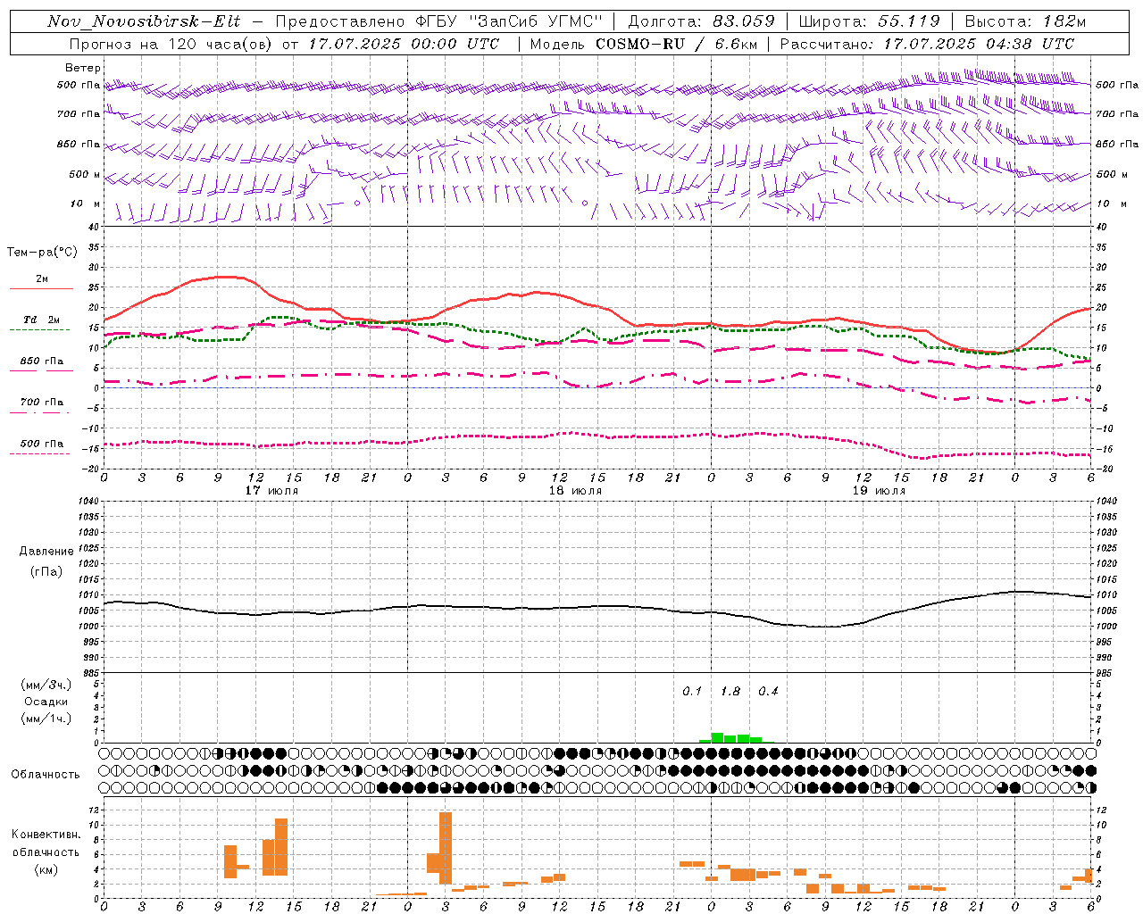This screenshot has height=914, width=1143.
Task: Click the '17 июля' date label
Action: point(271,490)
